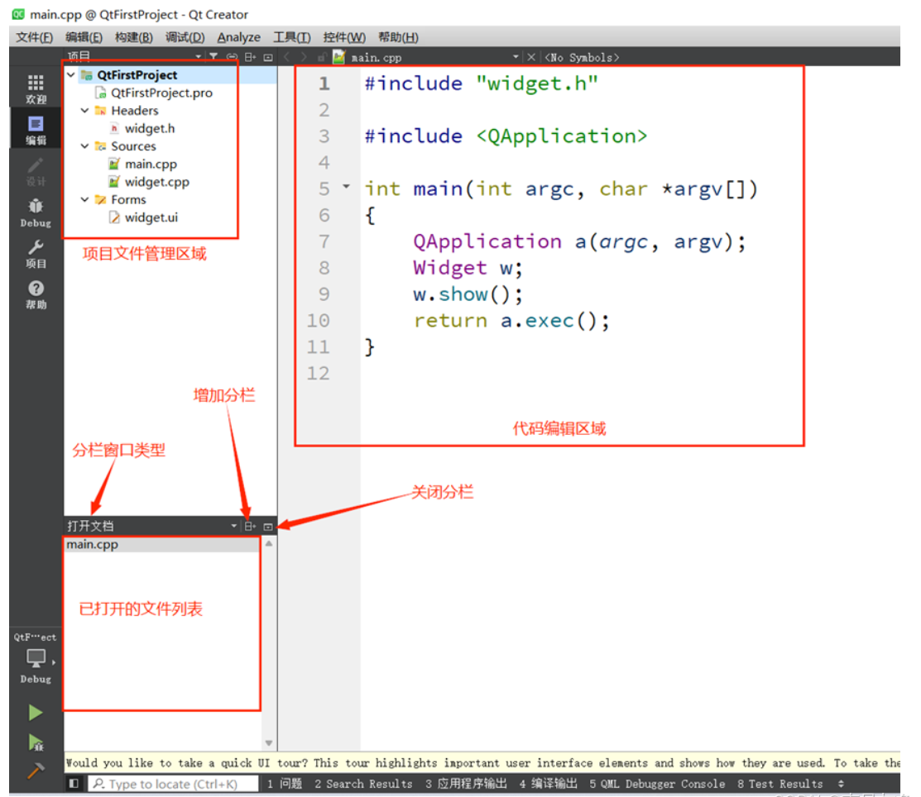
Task: Select main.cpp under Sources
Action: point(151,164)
